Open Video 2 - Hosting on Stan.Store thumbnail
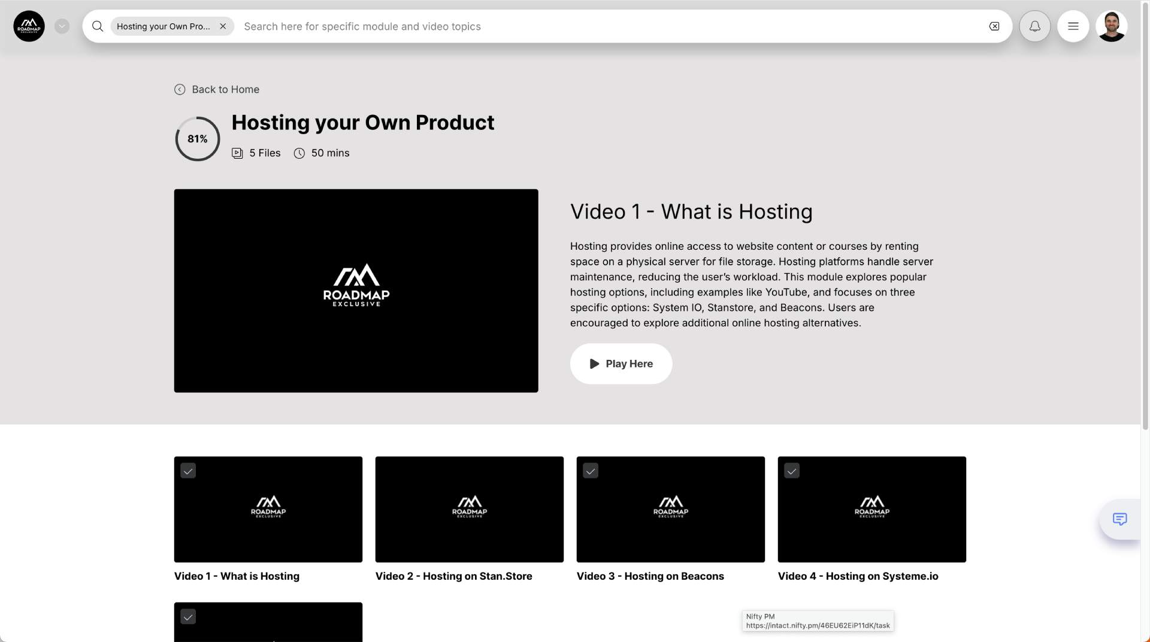1150x642 pixels. pyautogui.click(x=469, y=509)
